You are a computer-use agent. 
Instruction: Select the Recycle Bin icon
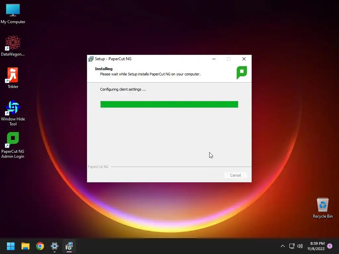point(322,208)
